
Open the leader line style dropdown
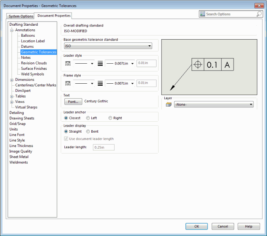[84, 64]
